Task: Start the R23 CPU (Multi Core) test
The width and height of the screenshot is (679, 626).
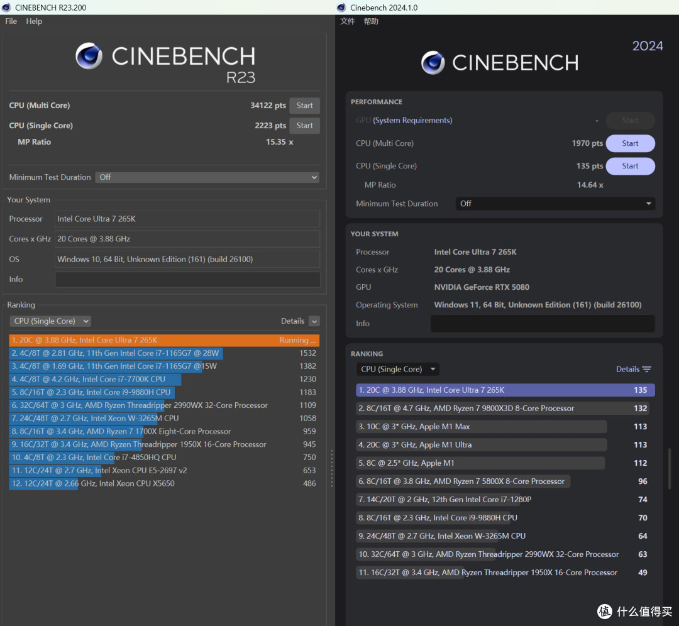Action: [x=304, y=106]
